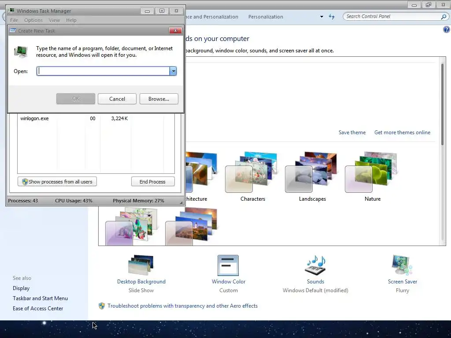This screenshot has width=451, height=338.
Task: Open the Screen Saver icon
Action: (x=402, y=265)
